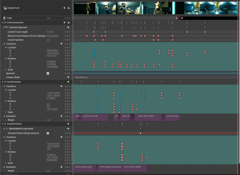The height and width of the screenshot is (175, 240).
Task: Expand Scale under CineCameraActor Transform
Action: [x=6, y=69]
